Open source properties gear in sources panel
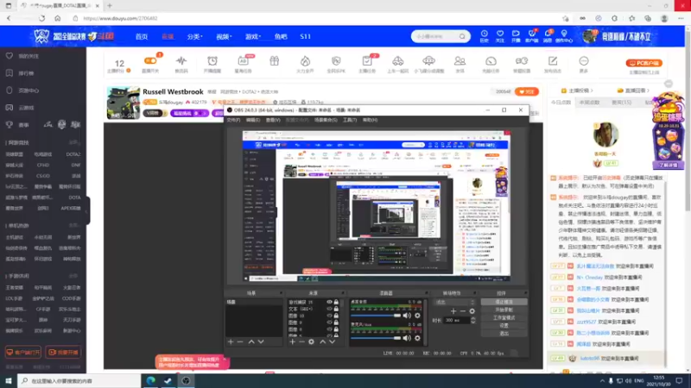The width and height of the screenshot is (691, 388). (x=312, y=341)
